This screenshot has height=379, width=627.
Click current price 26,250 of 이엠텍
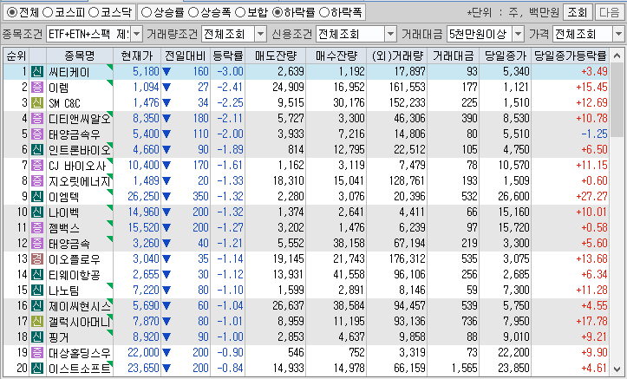click(x=144, y=196)
